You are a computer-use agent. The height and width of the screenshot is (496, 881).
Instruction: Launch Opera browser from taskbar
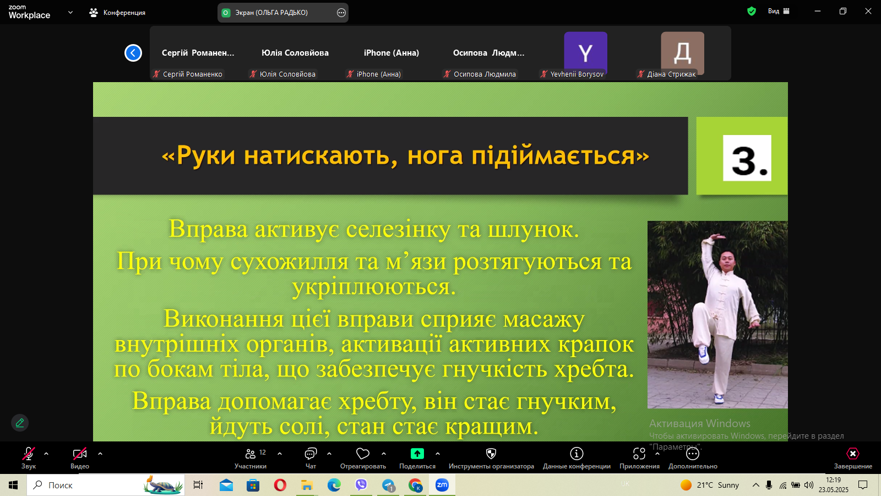coord(280,485)
